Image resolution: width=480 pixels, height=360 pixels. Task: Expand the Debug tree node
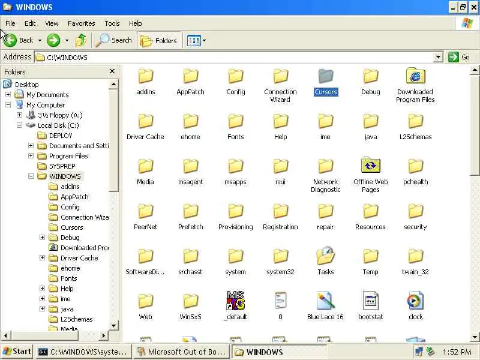click(x=42, y=238)
